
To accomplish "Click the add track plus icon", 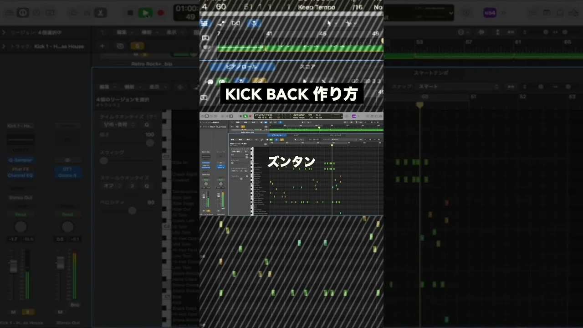I will [102, 46].
